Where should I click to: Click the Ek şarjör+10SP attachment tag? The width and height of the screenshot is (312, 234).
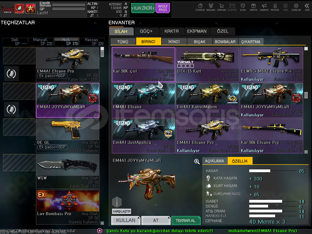(x=52, y=147)
